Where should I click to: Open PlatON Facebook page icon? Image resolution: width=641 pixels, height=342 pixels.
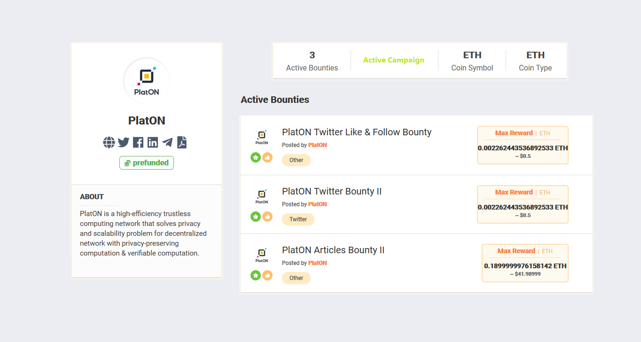point(138,142)
